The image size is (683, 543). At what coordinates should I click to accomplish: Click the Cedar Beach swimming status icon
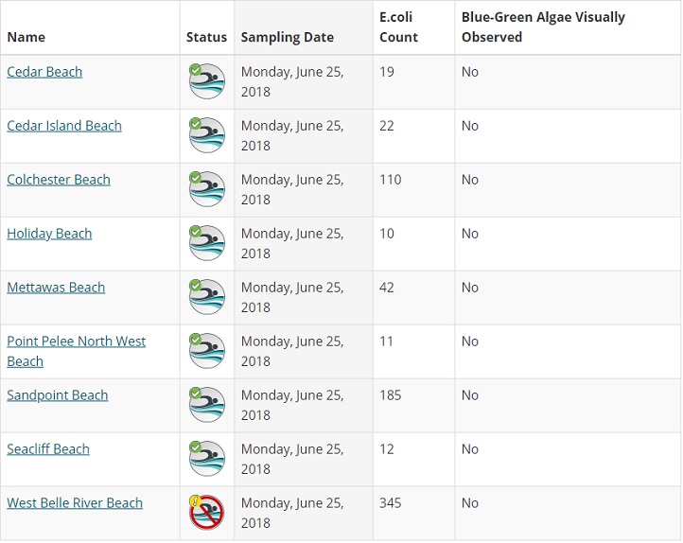point(206,81)
